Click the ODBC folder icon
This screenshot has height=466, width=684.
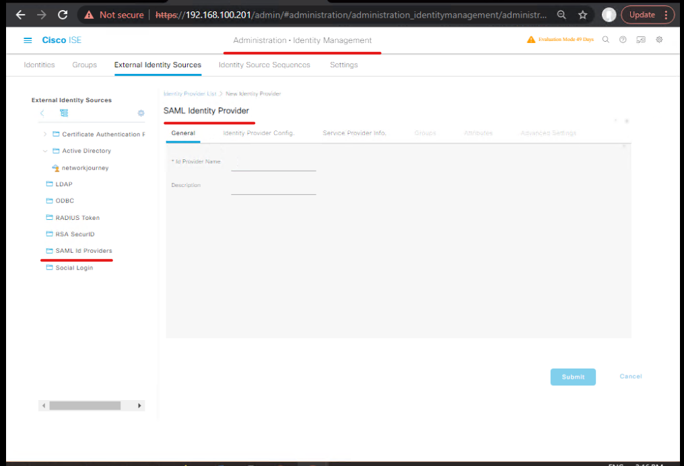(49, 201)
